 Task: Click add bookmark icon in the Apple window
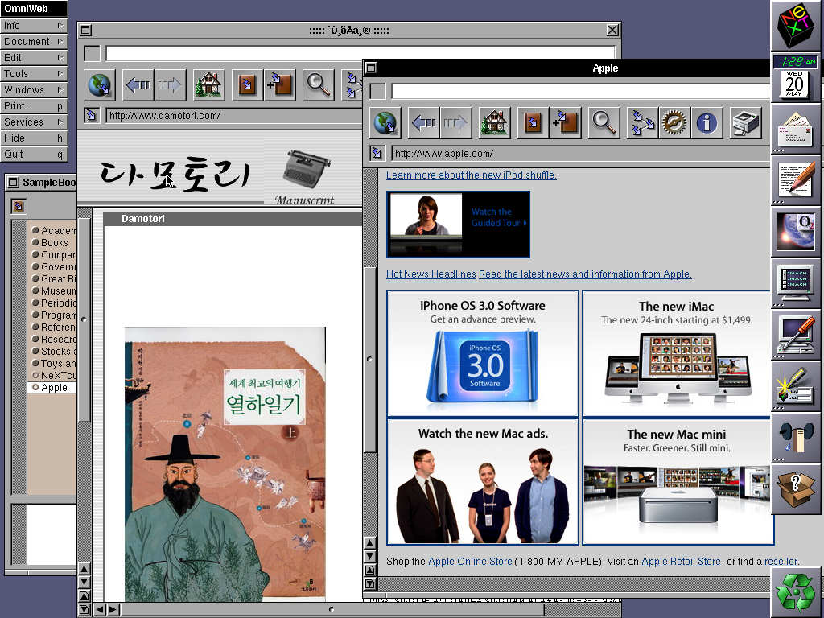tap(565, 123)
